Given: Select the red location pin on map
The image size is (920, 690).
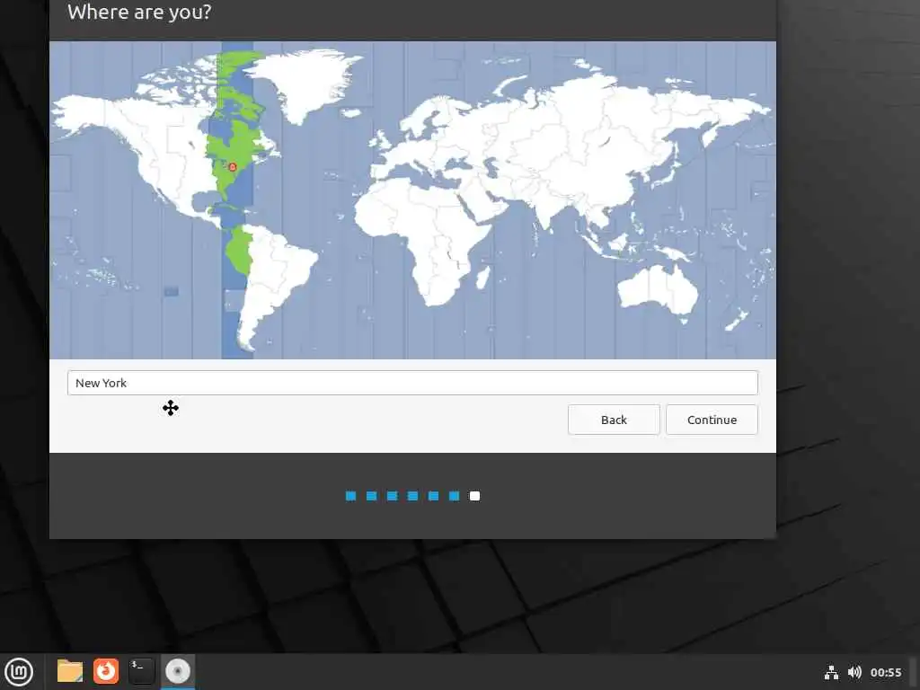Looking at the screenshot, I should [x=233, y=167].
